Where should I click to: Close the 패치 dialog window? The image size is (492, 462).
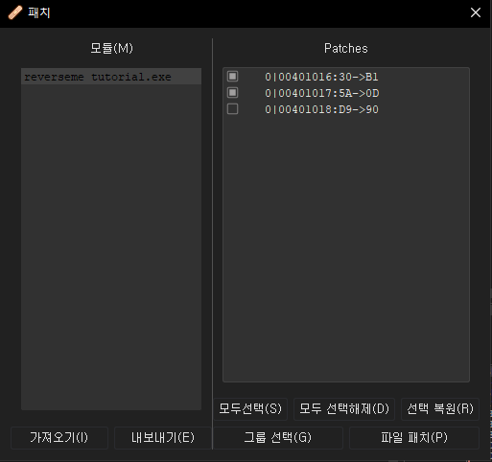476,12
